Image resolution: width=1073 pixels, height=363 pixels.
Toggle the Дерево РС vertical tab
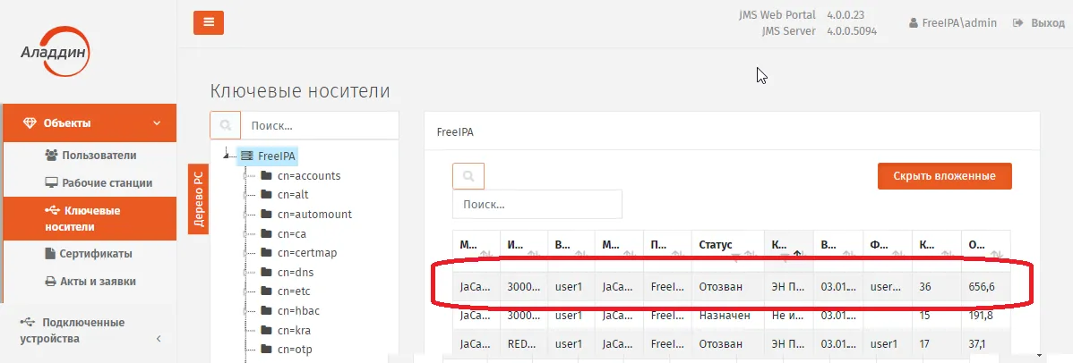click(199, 198)
